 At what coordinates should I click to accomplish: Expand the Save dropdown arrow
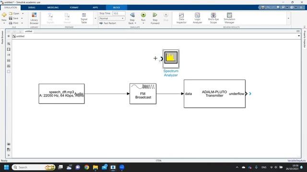pos(22,18)
